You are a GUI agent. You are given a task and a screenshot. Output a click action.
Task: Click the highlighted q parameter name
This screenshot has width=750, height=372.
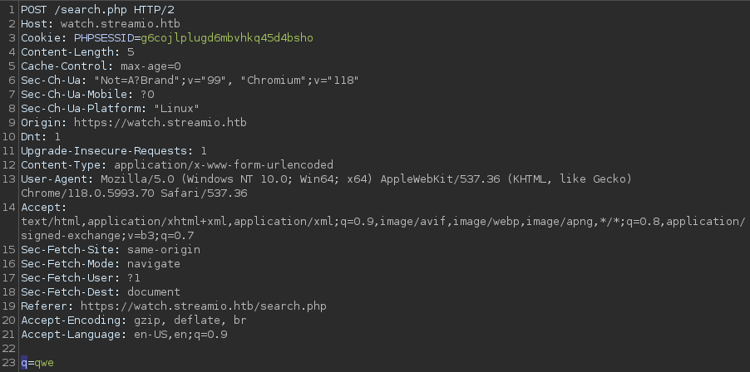(x=24, y=363)
